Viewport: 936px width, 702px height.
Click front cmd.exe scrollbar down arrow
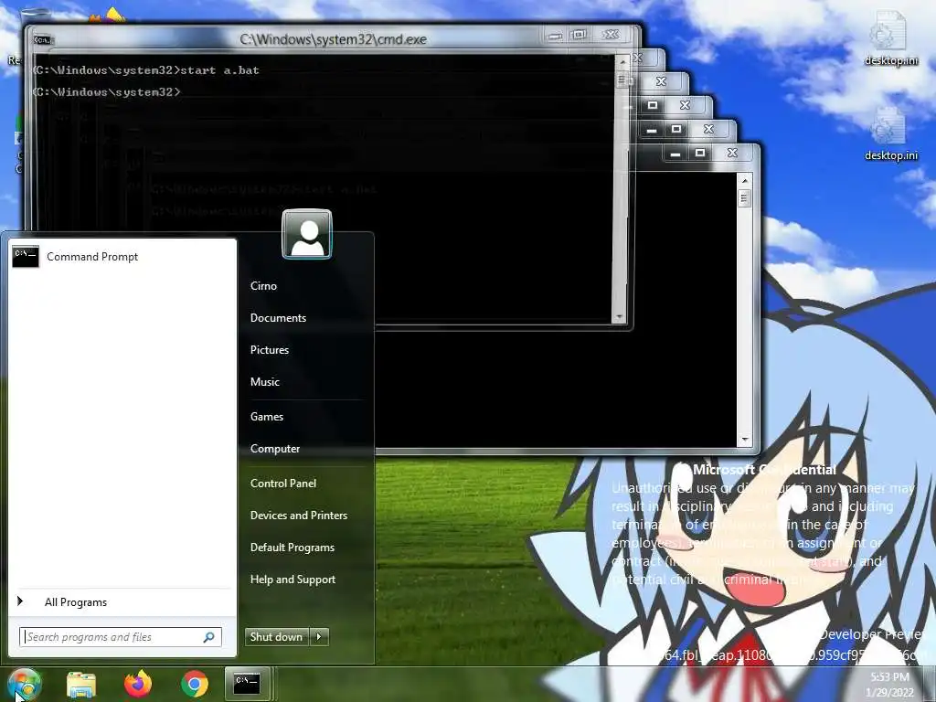point(619,317)
